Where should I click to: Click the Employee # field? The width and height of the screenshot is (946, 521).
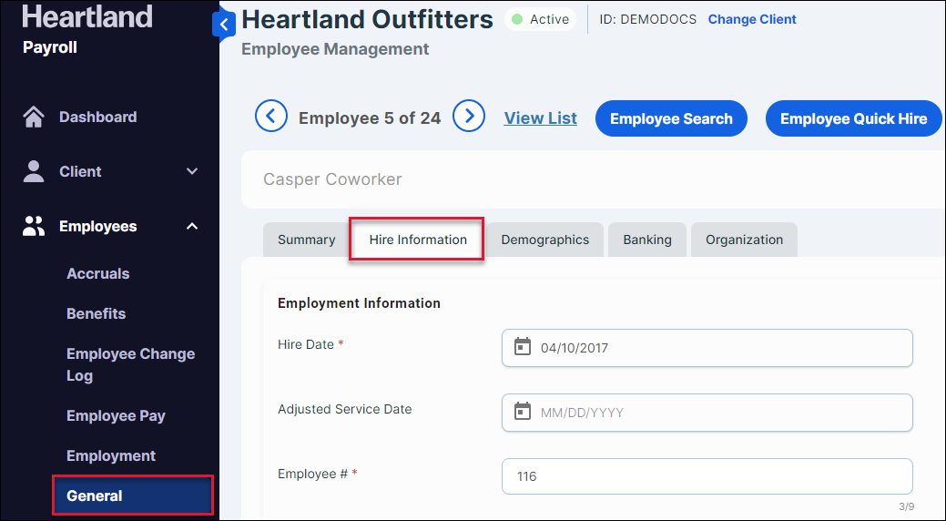point(707,476)
